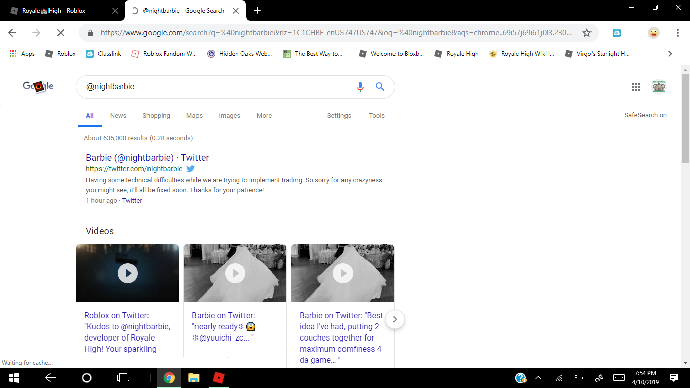The width and height of the screenshot is (690, 388).
Task: Open the Wi-Fi network tray icon
Action: 559,378
